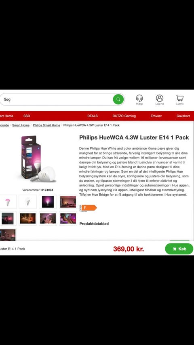This screenshot has height=345, width=194.
Task: Select the SSD menu item
Action: [x=27, y=116]
